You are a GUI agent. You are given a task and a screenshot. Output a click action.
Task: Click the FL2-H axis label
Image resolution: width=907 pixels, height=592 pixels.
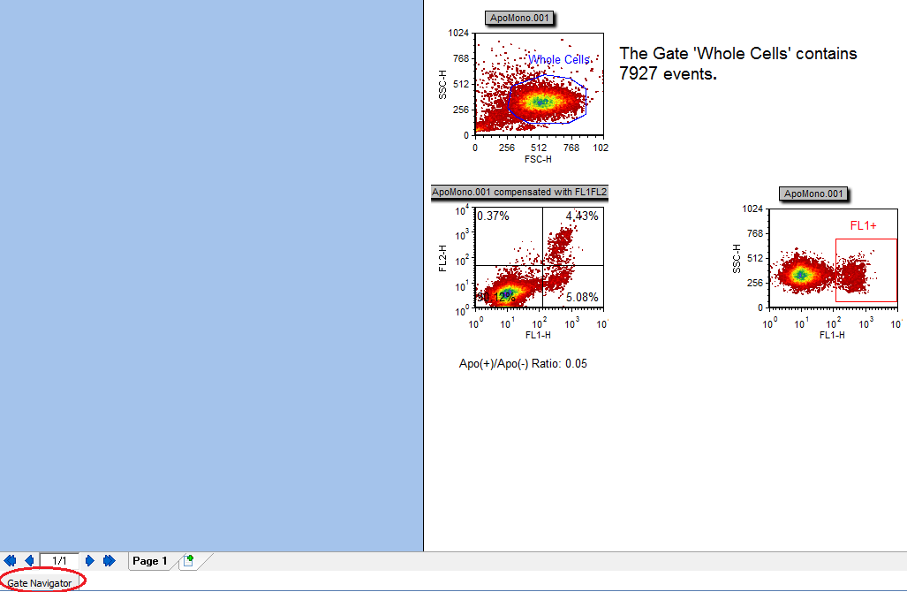point(442,258)
